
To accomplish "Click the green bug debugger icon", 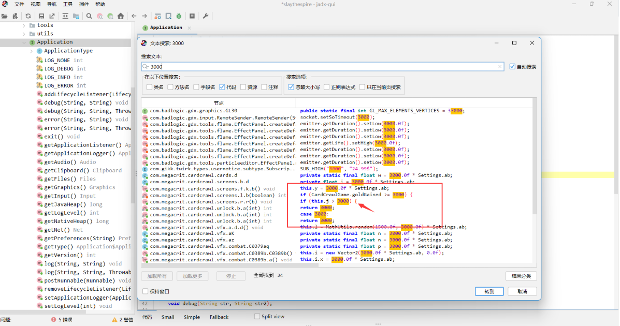I will [x=179, y=16].
